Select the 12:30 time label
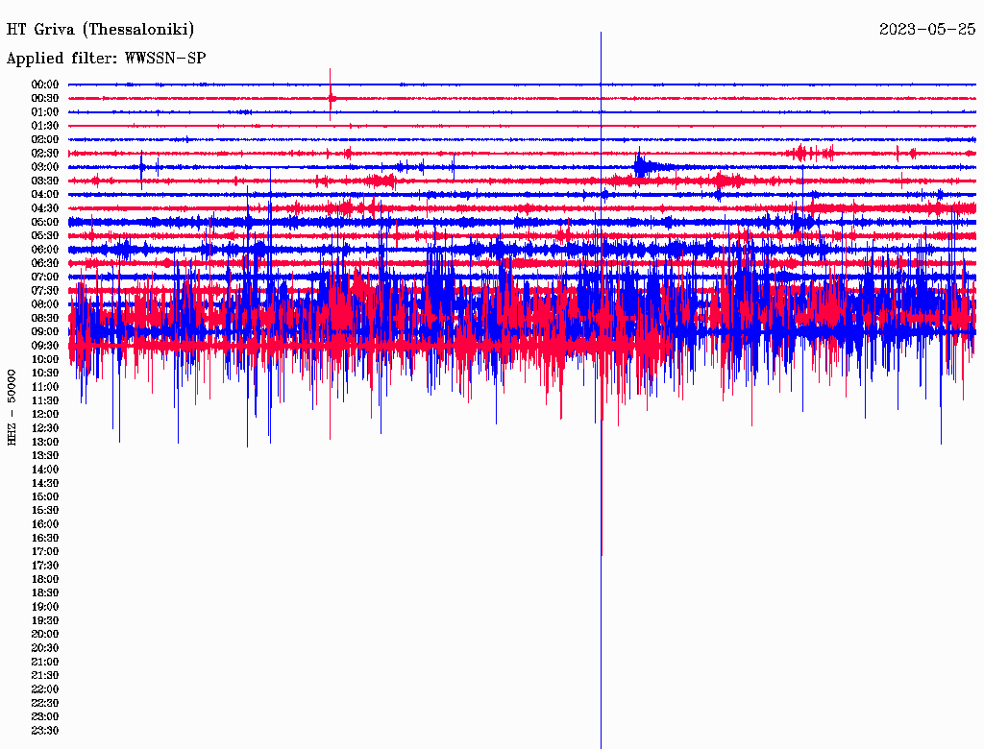Image resolution: width=984 pixels, height=749 pixels. (45, 428)
